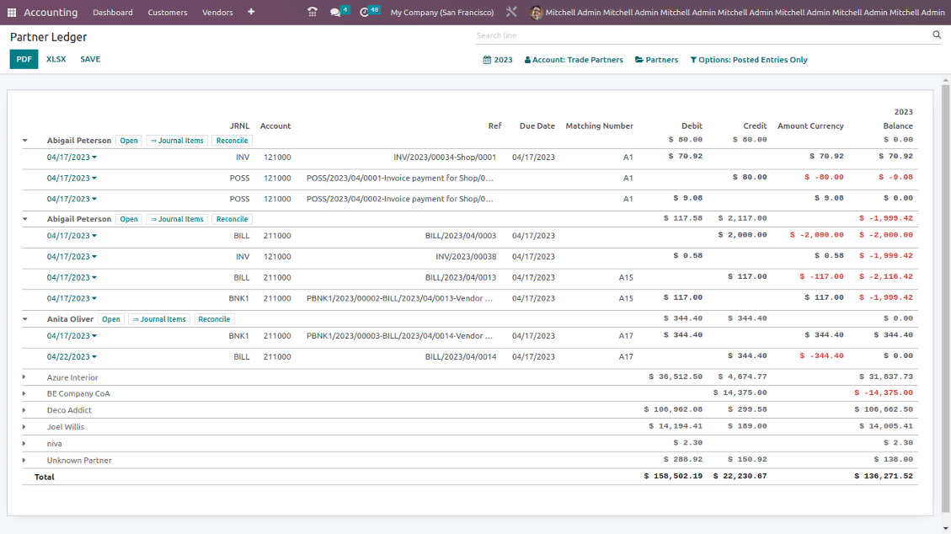The image size is (951, 534).
Task: Collapse Anita Oliver section
Action: [x=25, y=319]
